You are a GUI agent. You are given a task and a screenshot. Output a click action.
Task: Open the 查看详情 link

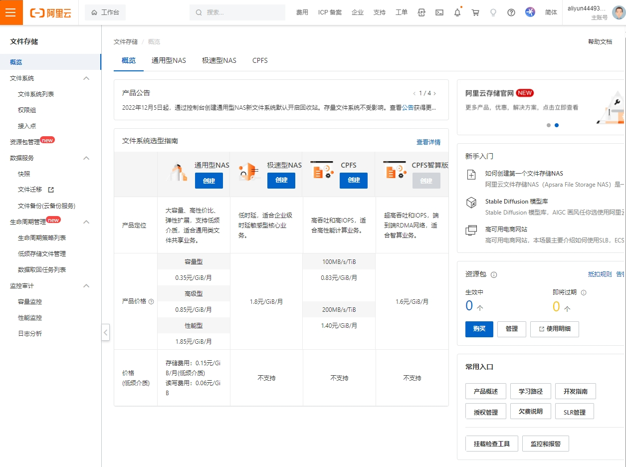[428, 142]
